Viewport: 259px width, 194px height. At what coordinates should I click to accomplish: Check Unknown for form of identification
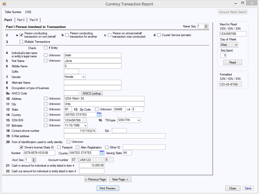click(x=68, y=142)
